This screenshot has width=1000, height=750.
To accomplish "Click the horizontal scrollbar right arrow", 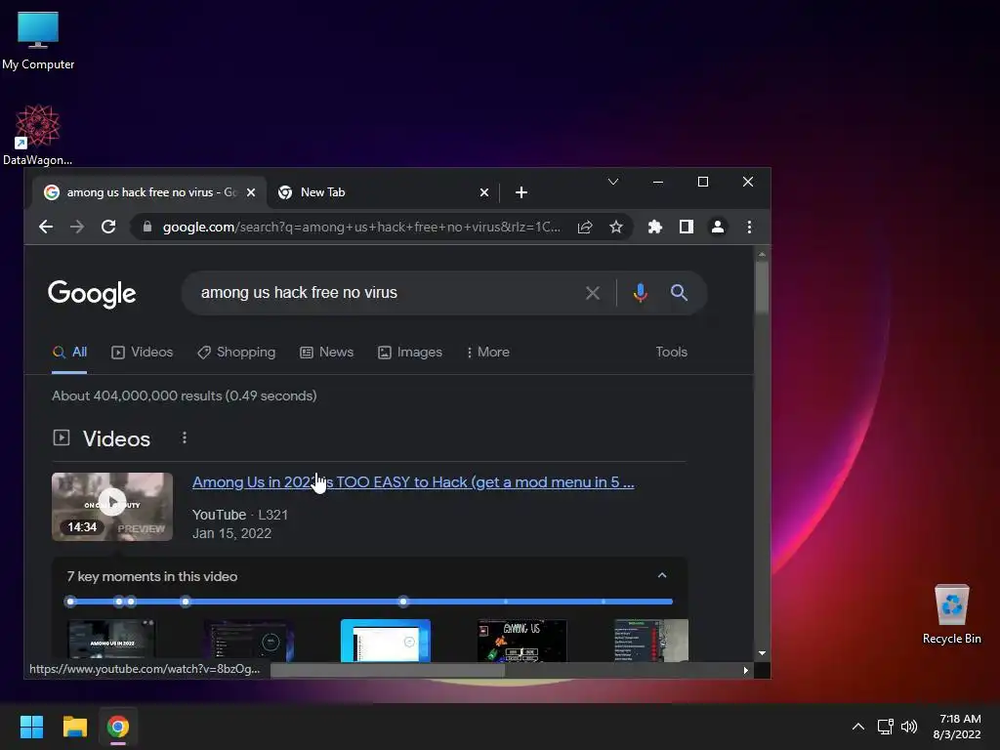I will coord(745,670).
